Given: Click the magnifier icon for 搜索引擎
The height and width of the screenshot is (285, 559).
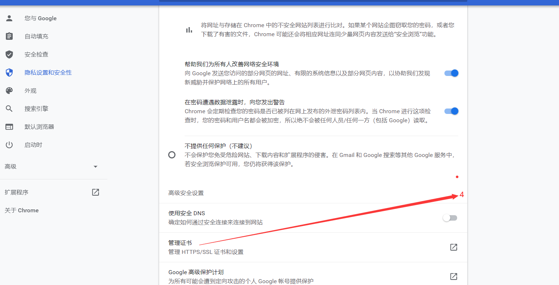Looking at the screenshot, I should (9, 109).
